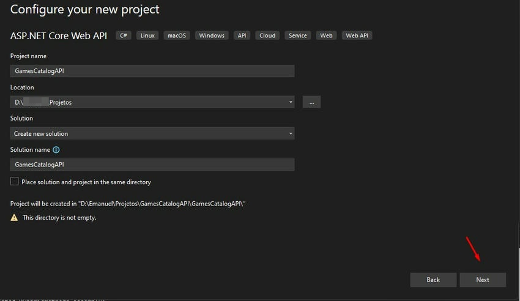
Task: Click into the Solution name text field
Action: [x=152, y=165]
